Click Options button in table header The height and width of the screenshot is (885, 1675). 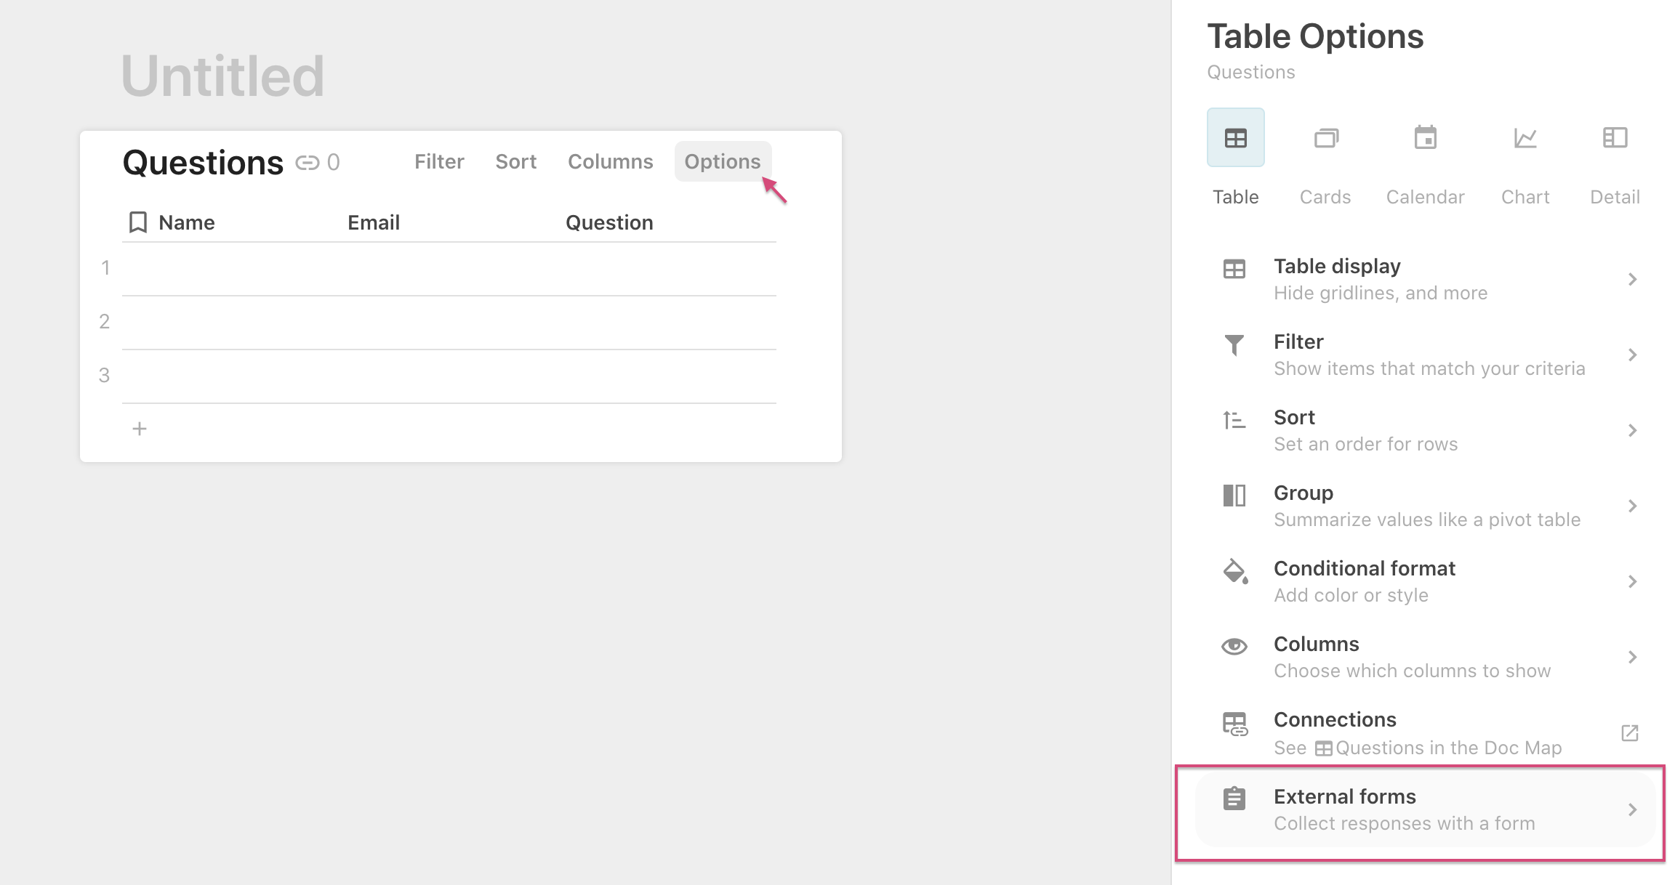point(722,162)
